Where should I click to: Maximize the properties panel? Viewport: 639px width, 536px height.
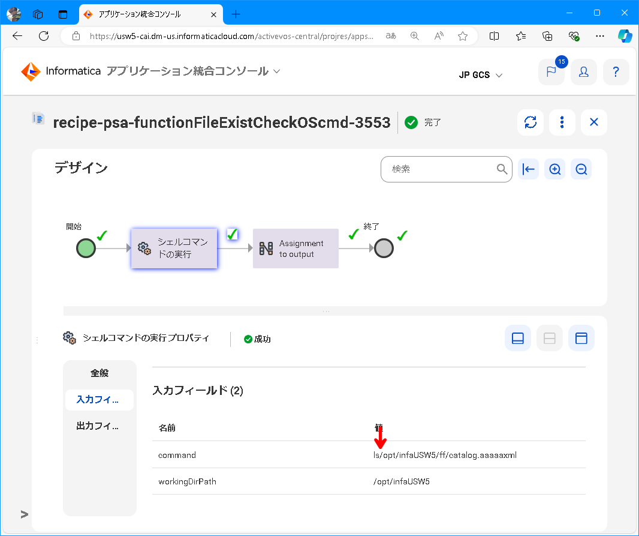coord(581,338)
